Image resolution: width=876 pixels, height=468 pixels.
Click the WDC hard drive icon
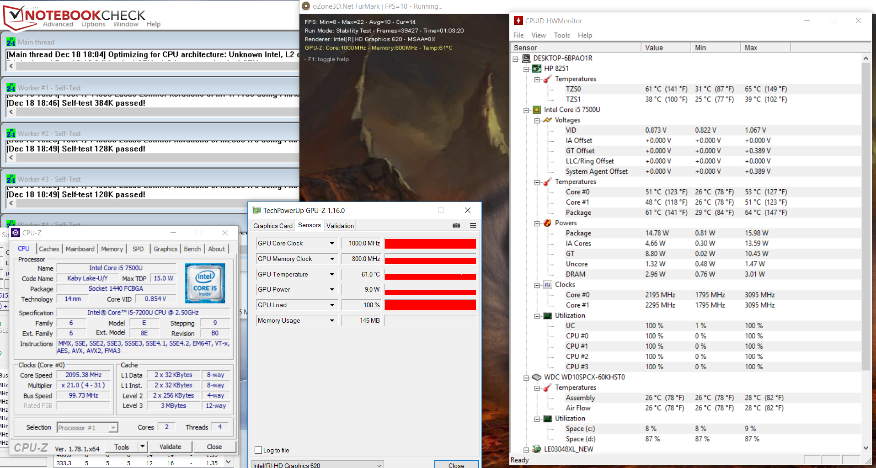537,377
